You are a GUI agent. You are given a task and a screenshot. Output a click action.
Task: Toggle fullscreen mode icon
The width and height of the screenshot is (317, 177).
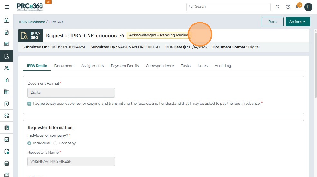[277, 7]
